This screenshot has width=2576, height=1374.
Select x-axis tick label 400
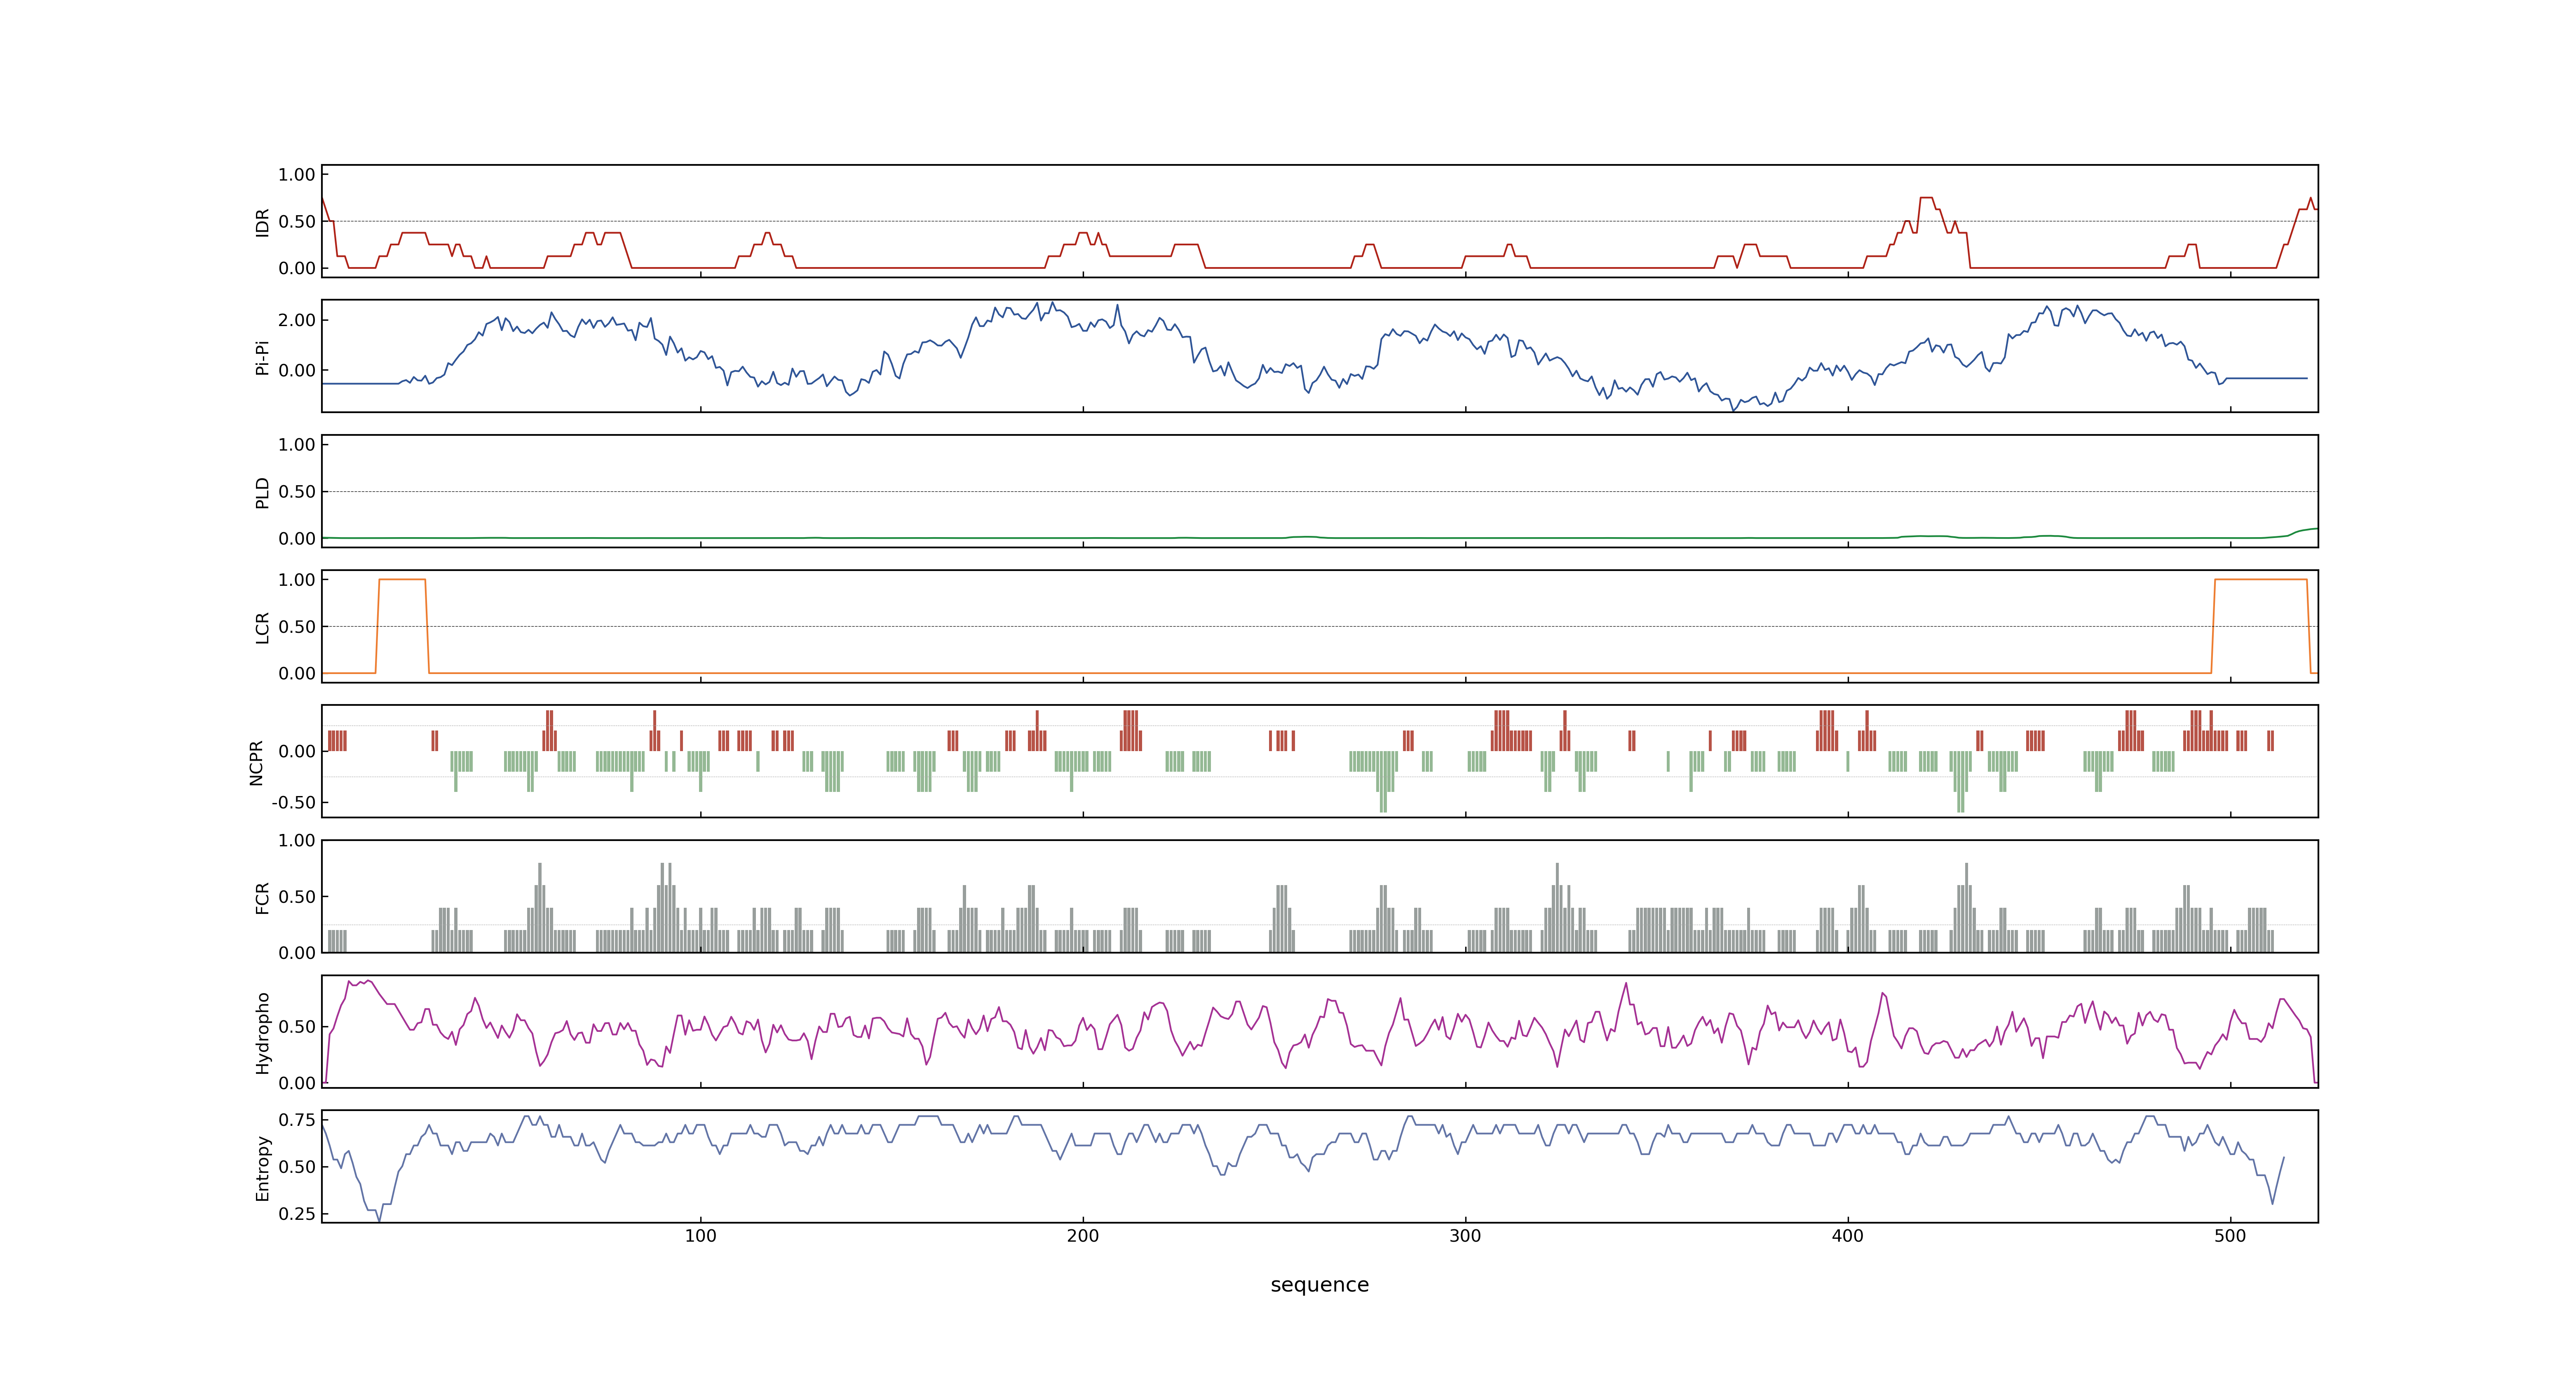click(1848, 1236)
